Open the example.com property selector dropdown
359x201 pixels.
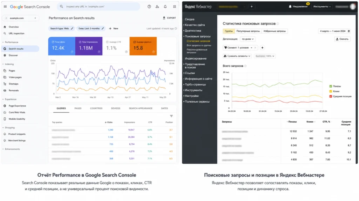(20, 18)
